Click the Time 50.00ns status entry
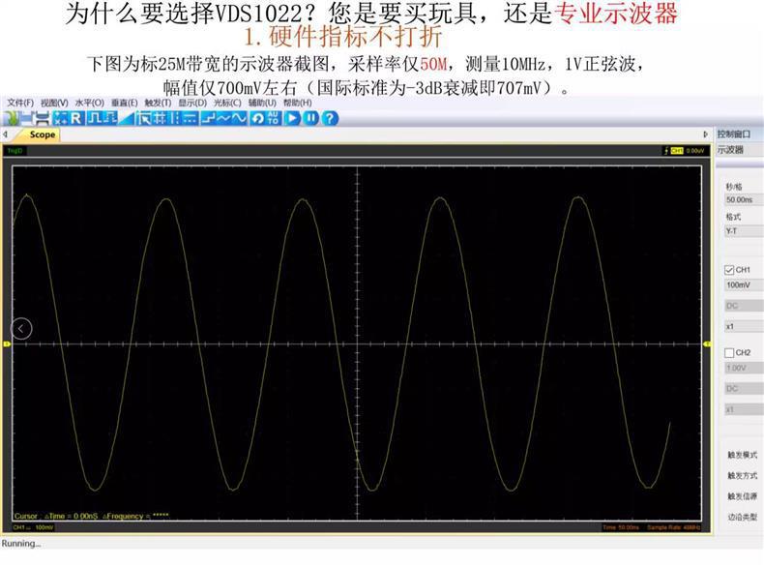This screenshot has width=764, height=567. point(621,527)
